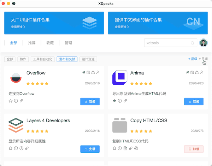This screenshot has width=212, height=166.
Task: Open 大厂UI组件插件合集 banner
Action: tap(54, 23)
